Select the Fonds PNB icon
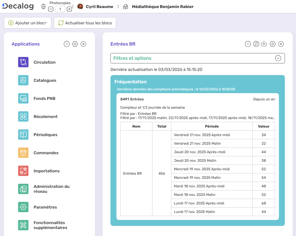296x236 pixels. [x=23, y=98]
